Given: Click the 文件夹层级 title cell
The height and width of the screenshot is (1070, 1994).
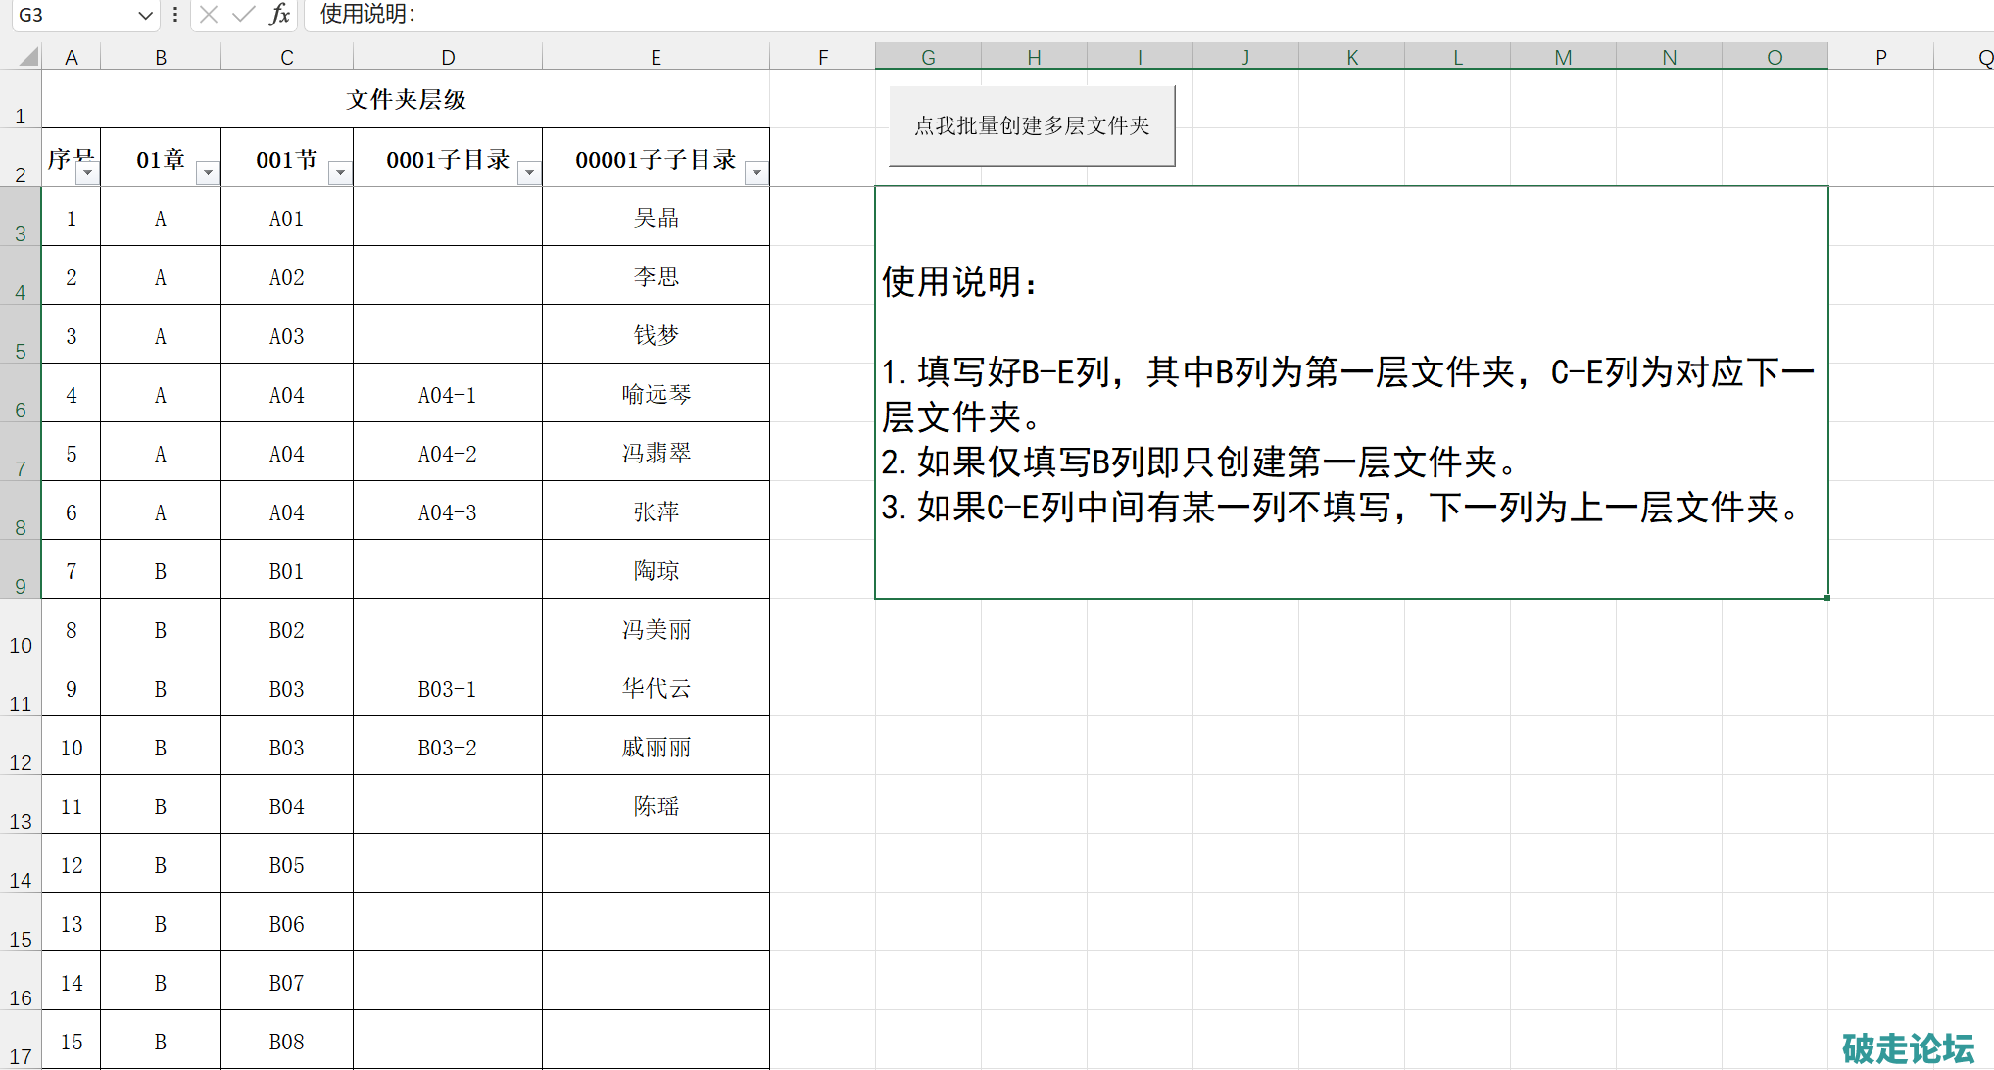Looking at the screenshot, I should (x=406, y=99).
